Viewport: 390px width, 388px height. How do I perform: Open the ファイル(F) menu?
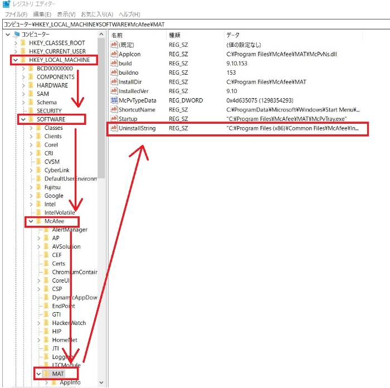coord(16,14)
